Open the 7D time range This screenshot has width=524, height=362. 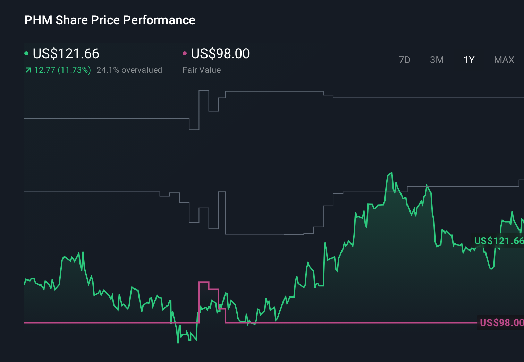tap(405, 60)
